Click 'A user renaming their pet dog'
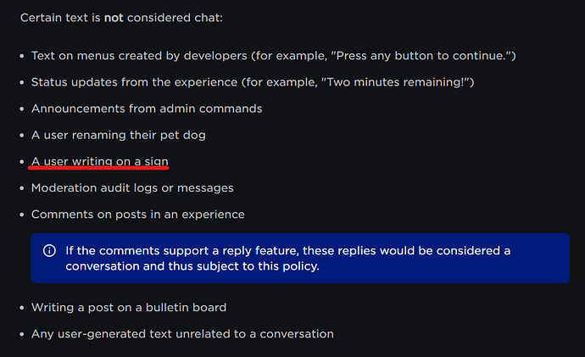The width and height of the screenshot is (585, 357). (118, 135)
